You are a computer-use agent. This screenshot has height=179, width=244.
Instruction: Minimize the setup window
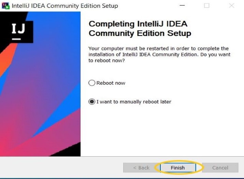pos(182,6)
